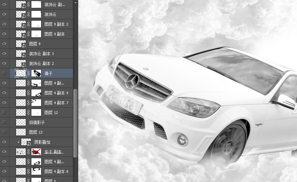Toggle visibility of 图层 9 副本 layer

4,34
